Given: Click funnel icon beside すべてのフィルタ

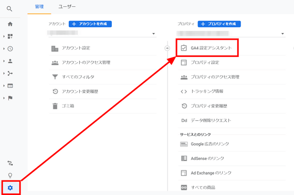Looking at the screenshot, I should 55,77.
